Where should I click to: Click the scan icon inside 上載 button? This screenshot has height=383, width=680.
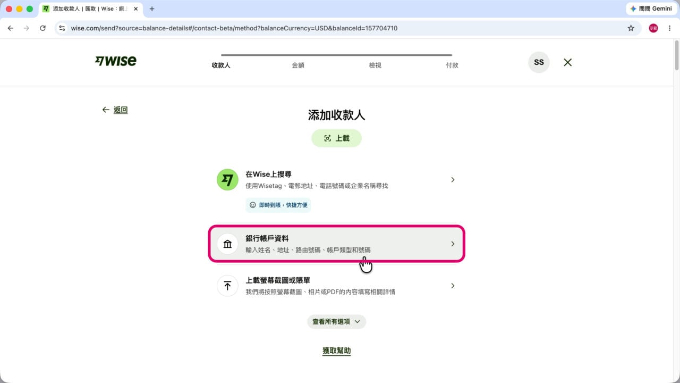[328, 138]
